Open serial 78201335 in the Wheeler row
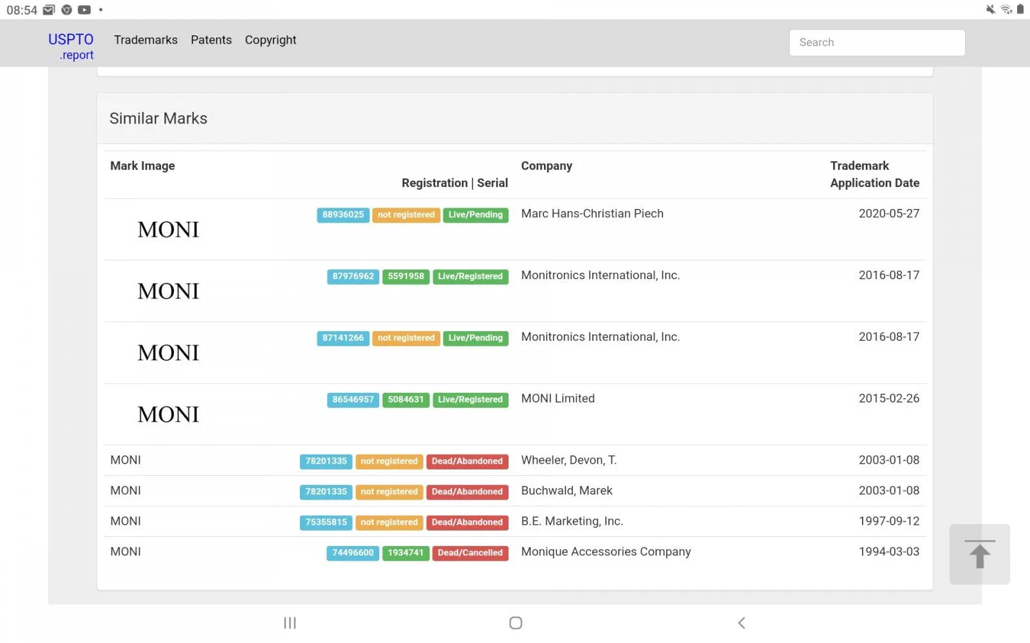The width and height of the screenshot is (1030, 643). point(326,461)
